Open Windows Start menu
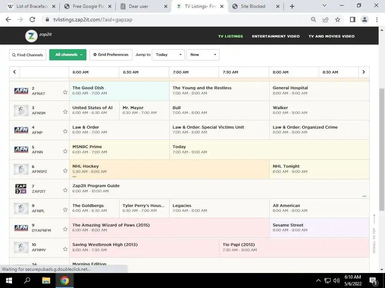This screenshot has height=288, width=385. [9, 280]
